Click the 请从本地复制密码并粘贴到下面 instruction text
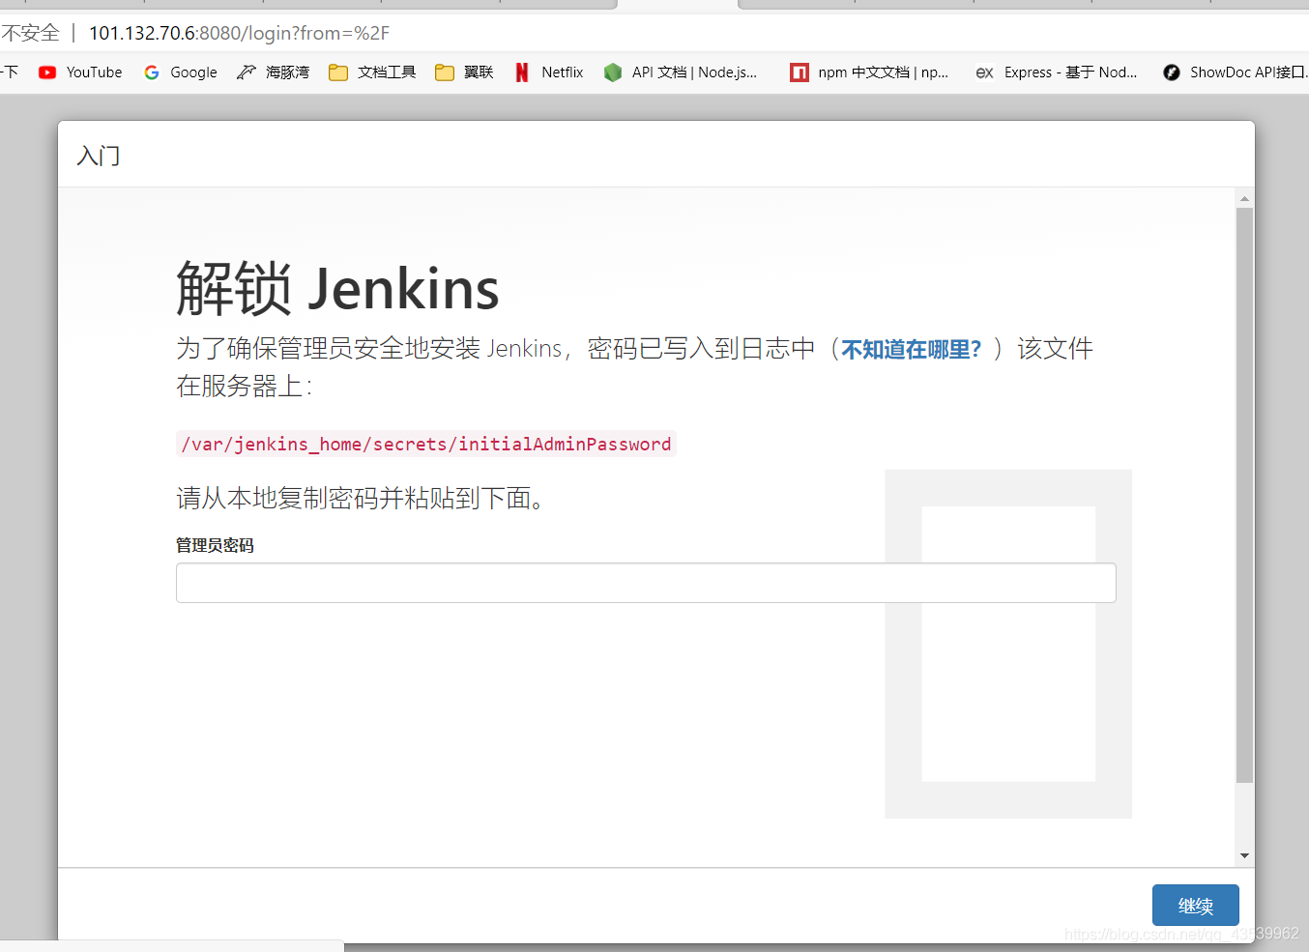 coord(360,498)
